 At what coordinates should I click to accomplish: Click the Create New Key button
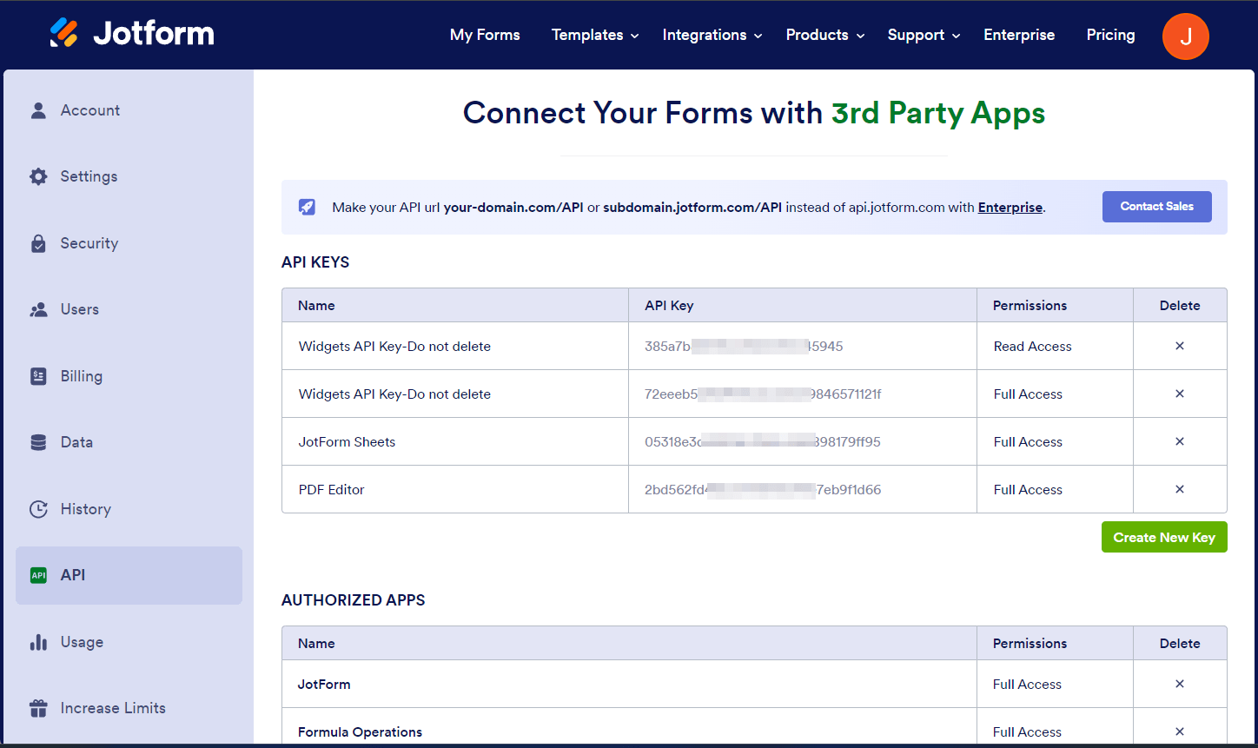[x=1163, y=537]
